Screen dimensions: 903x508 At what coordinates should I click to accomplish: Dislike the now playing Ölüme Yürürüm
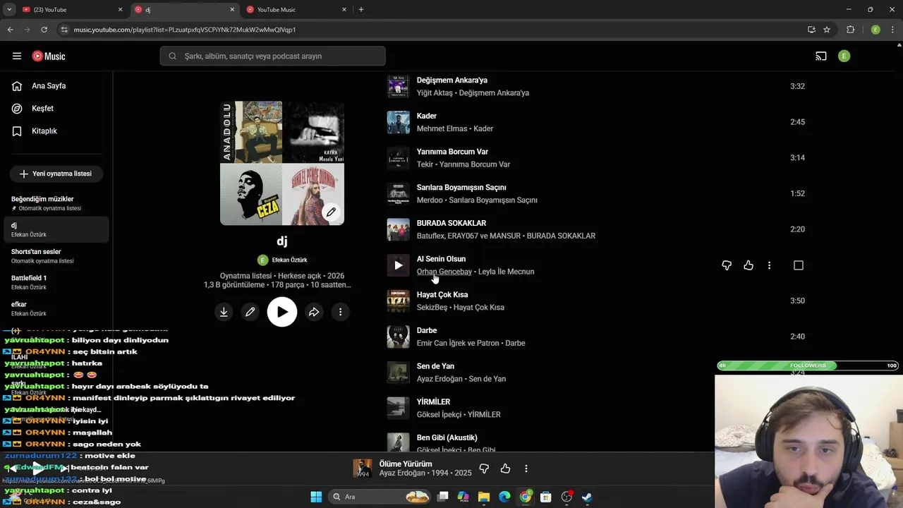click(x=484, y=468)
